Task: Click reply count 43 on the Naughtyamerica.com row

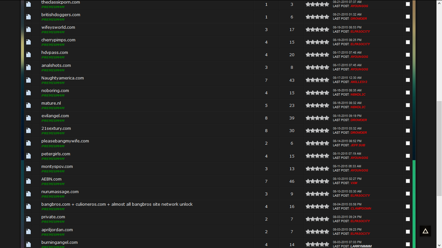Action: pos(292,80)
